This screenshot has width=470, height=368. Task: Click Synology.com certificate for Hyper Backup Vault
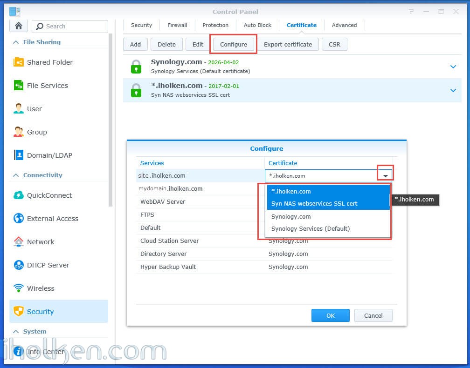[288, 267]
